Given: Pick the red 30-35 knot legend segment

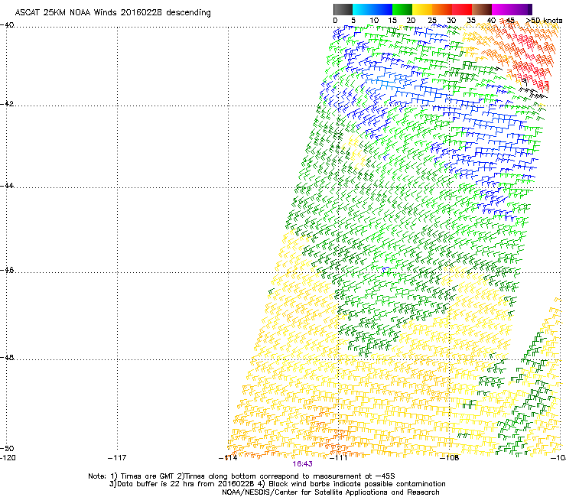Looking at the screenshot, I should (x=462, y=9).
